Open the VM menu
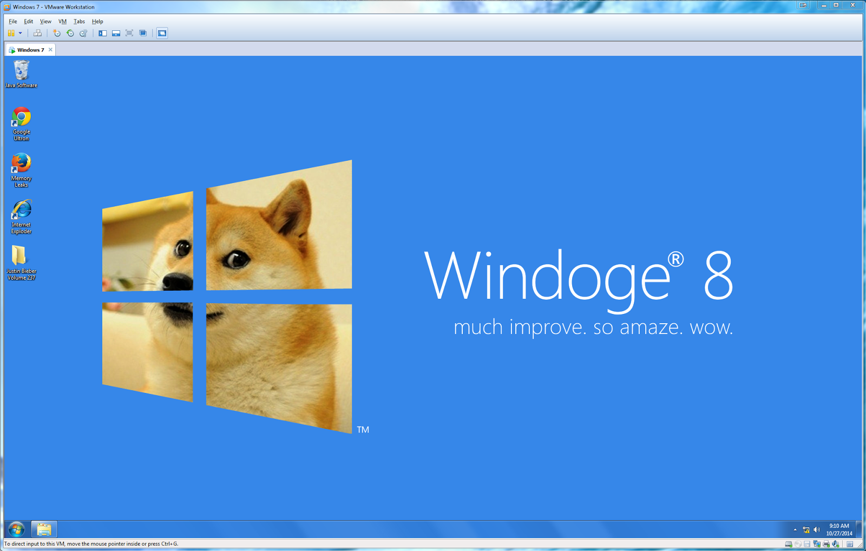This screenshot has height=551, width=866. pyautogui.click(x=62, y=21)
